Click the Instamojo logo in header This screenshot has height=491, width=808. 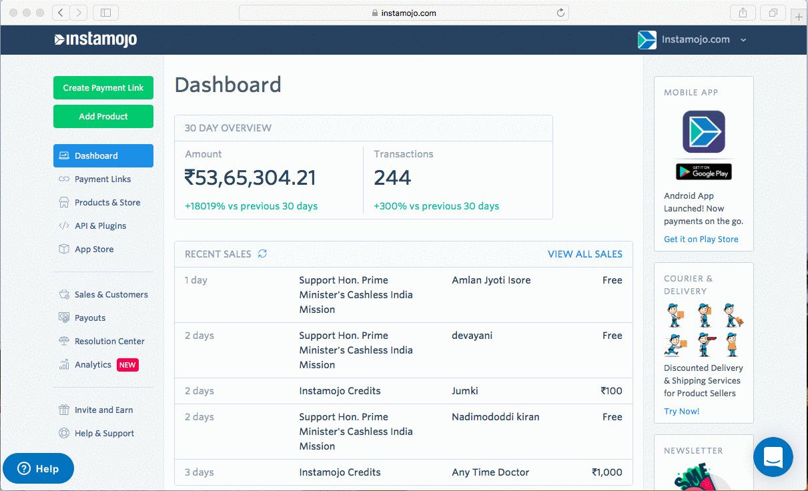[x=95, y=40]
